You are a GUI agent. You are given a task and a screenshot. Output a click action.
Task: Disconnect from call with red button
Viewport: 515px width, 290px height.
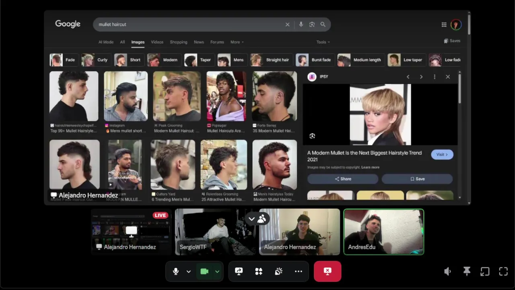(x=328, y=271)
